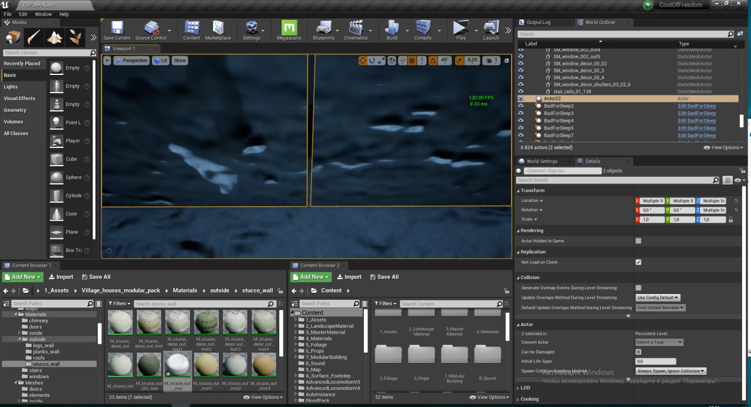
Task: Open scale snap 0,25 value dropdown
Action: (x=472, y=60)
